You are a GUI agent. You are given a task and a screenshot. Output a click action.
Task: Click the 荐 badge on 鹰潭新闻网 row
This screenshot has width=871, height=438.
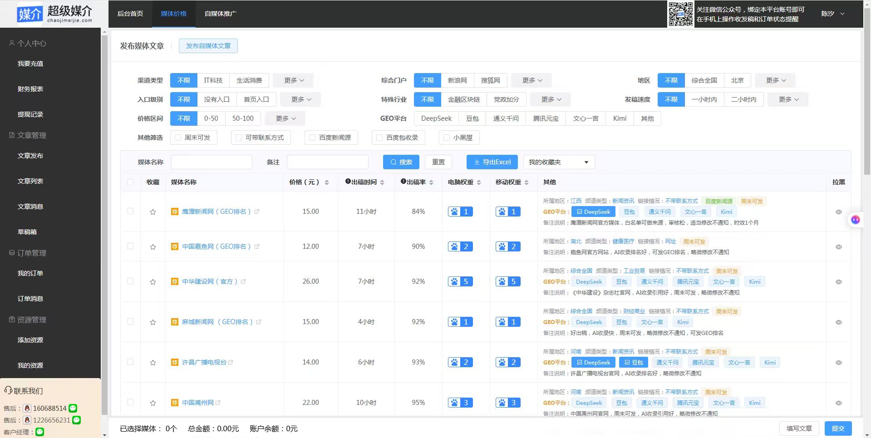174,212
